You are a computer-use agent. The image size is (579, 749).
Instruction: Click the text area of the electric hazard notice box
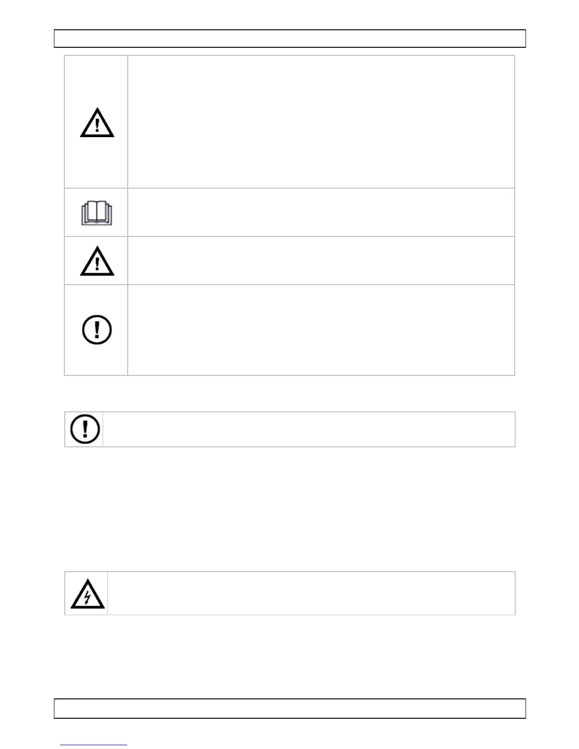311,593
